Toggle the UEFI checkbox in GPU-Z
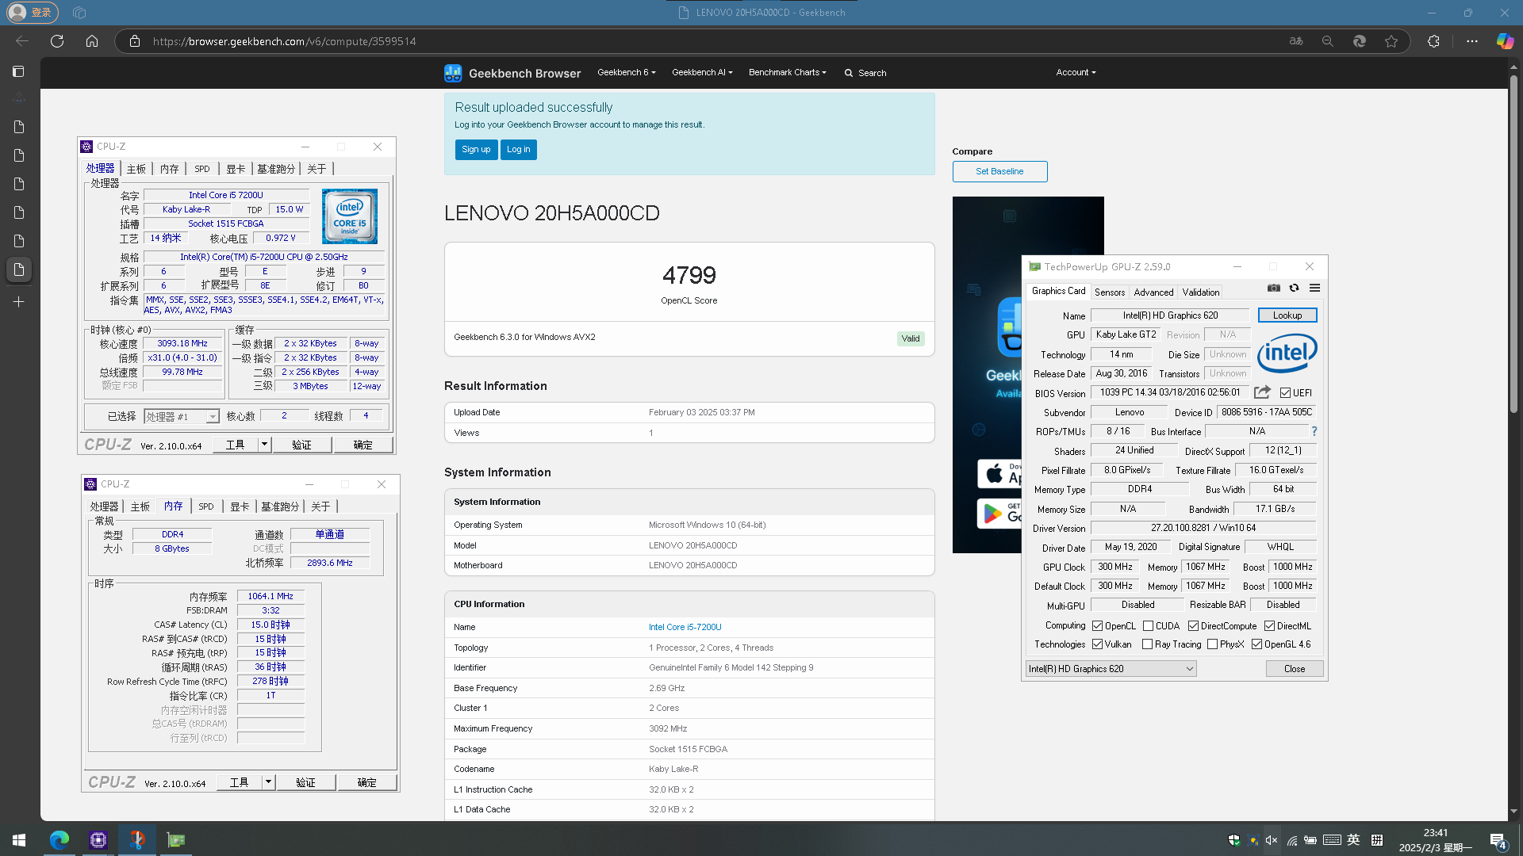This screenshot has height=856, width=1523. pyautogui.click(x=1285, y=393)
